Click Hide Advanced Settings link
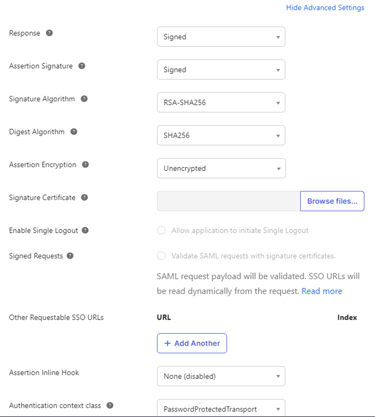The width and height of the screenshot is (375, 417). pos(325,8)
